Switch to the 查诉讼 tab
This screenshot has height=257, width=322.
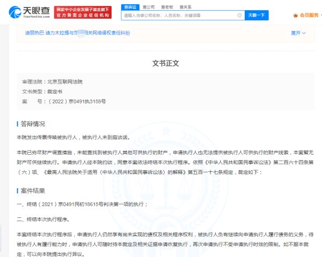click(130, 7)
